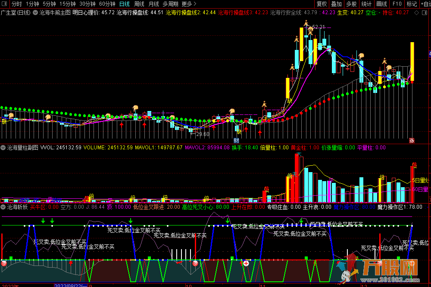431x287 pixels.
Task: Click the 财 marker below the chart
Action: click(x=236, y=140)
